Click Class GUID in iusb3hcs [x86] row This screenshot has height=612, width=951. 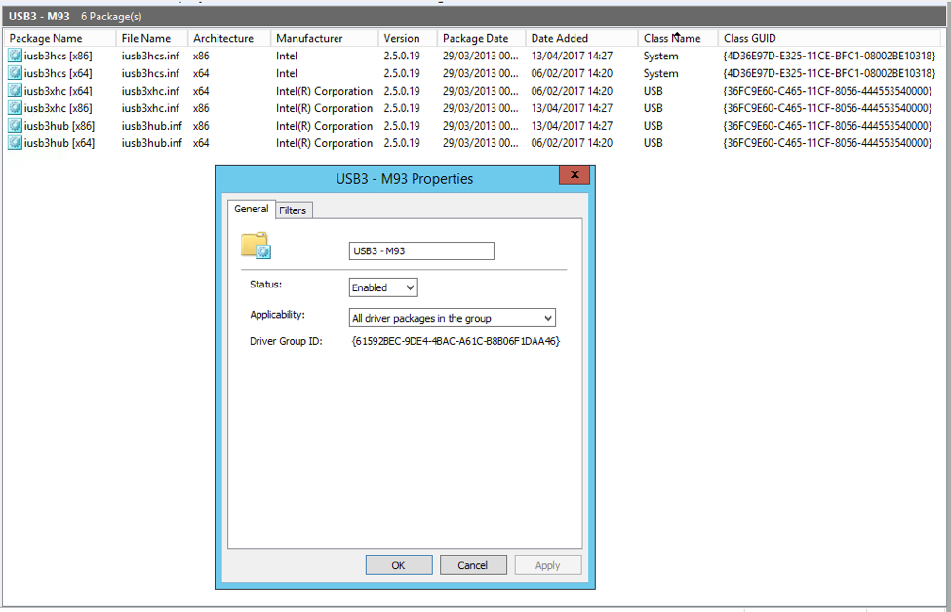829,56
